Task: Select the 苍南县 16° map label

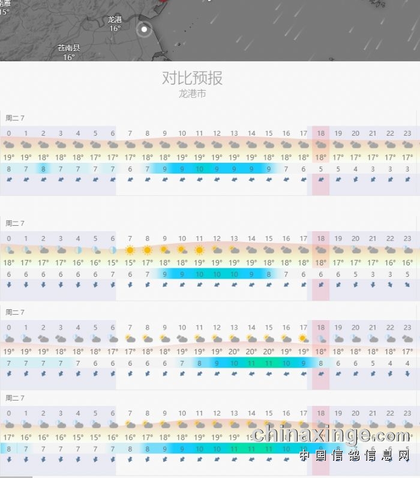Action: (x=69, y=52)
